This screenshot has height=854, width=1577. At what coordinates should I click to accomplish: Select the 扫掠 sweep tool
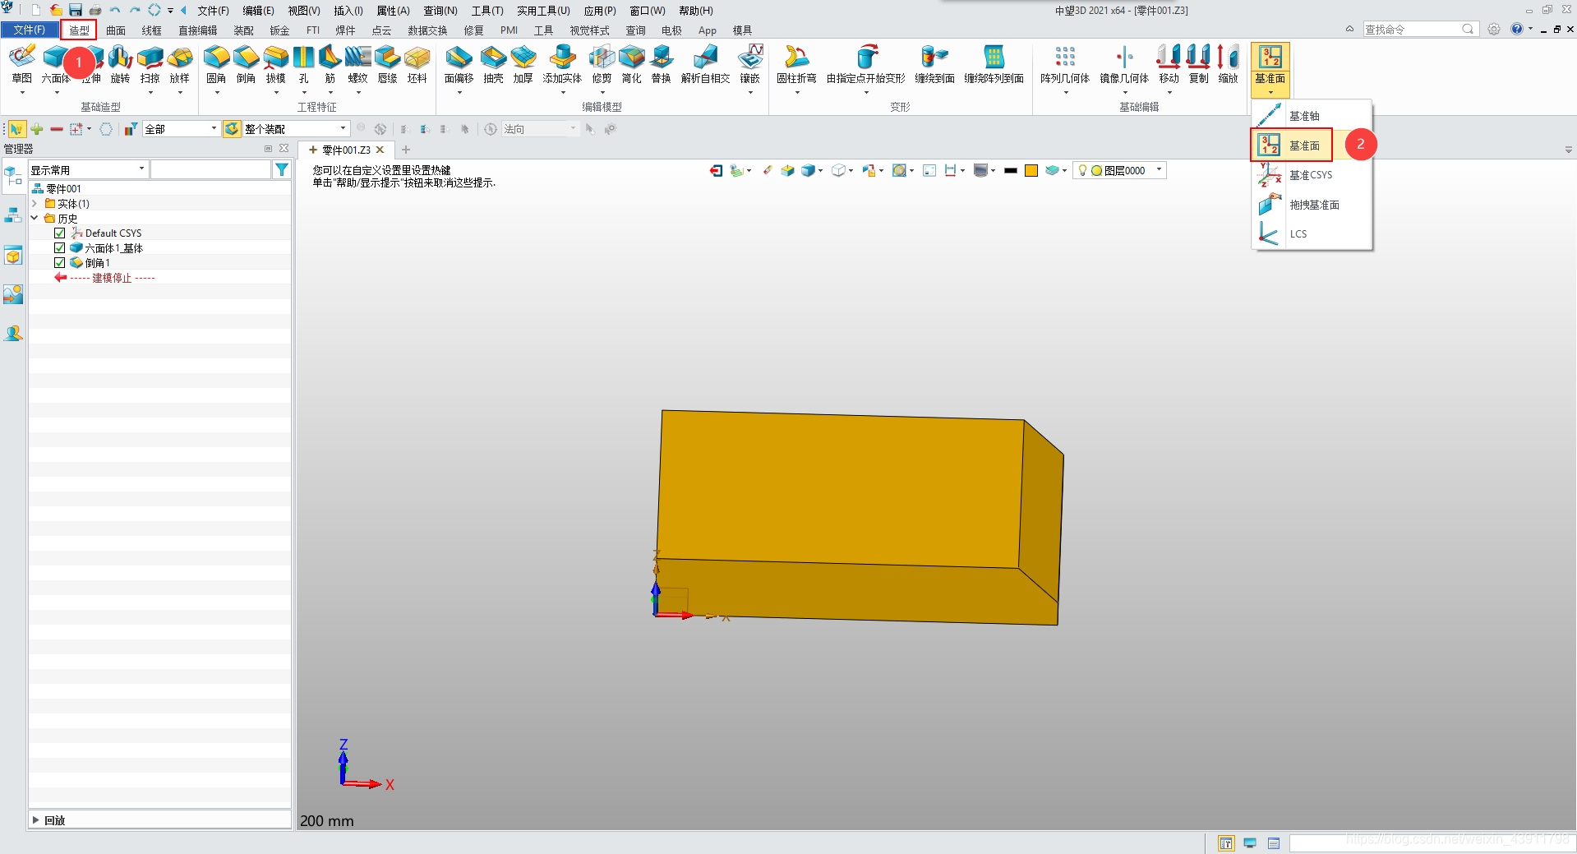coord(150,65)
